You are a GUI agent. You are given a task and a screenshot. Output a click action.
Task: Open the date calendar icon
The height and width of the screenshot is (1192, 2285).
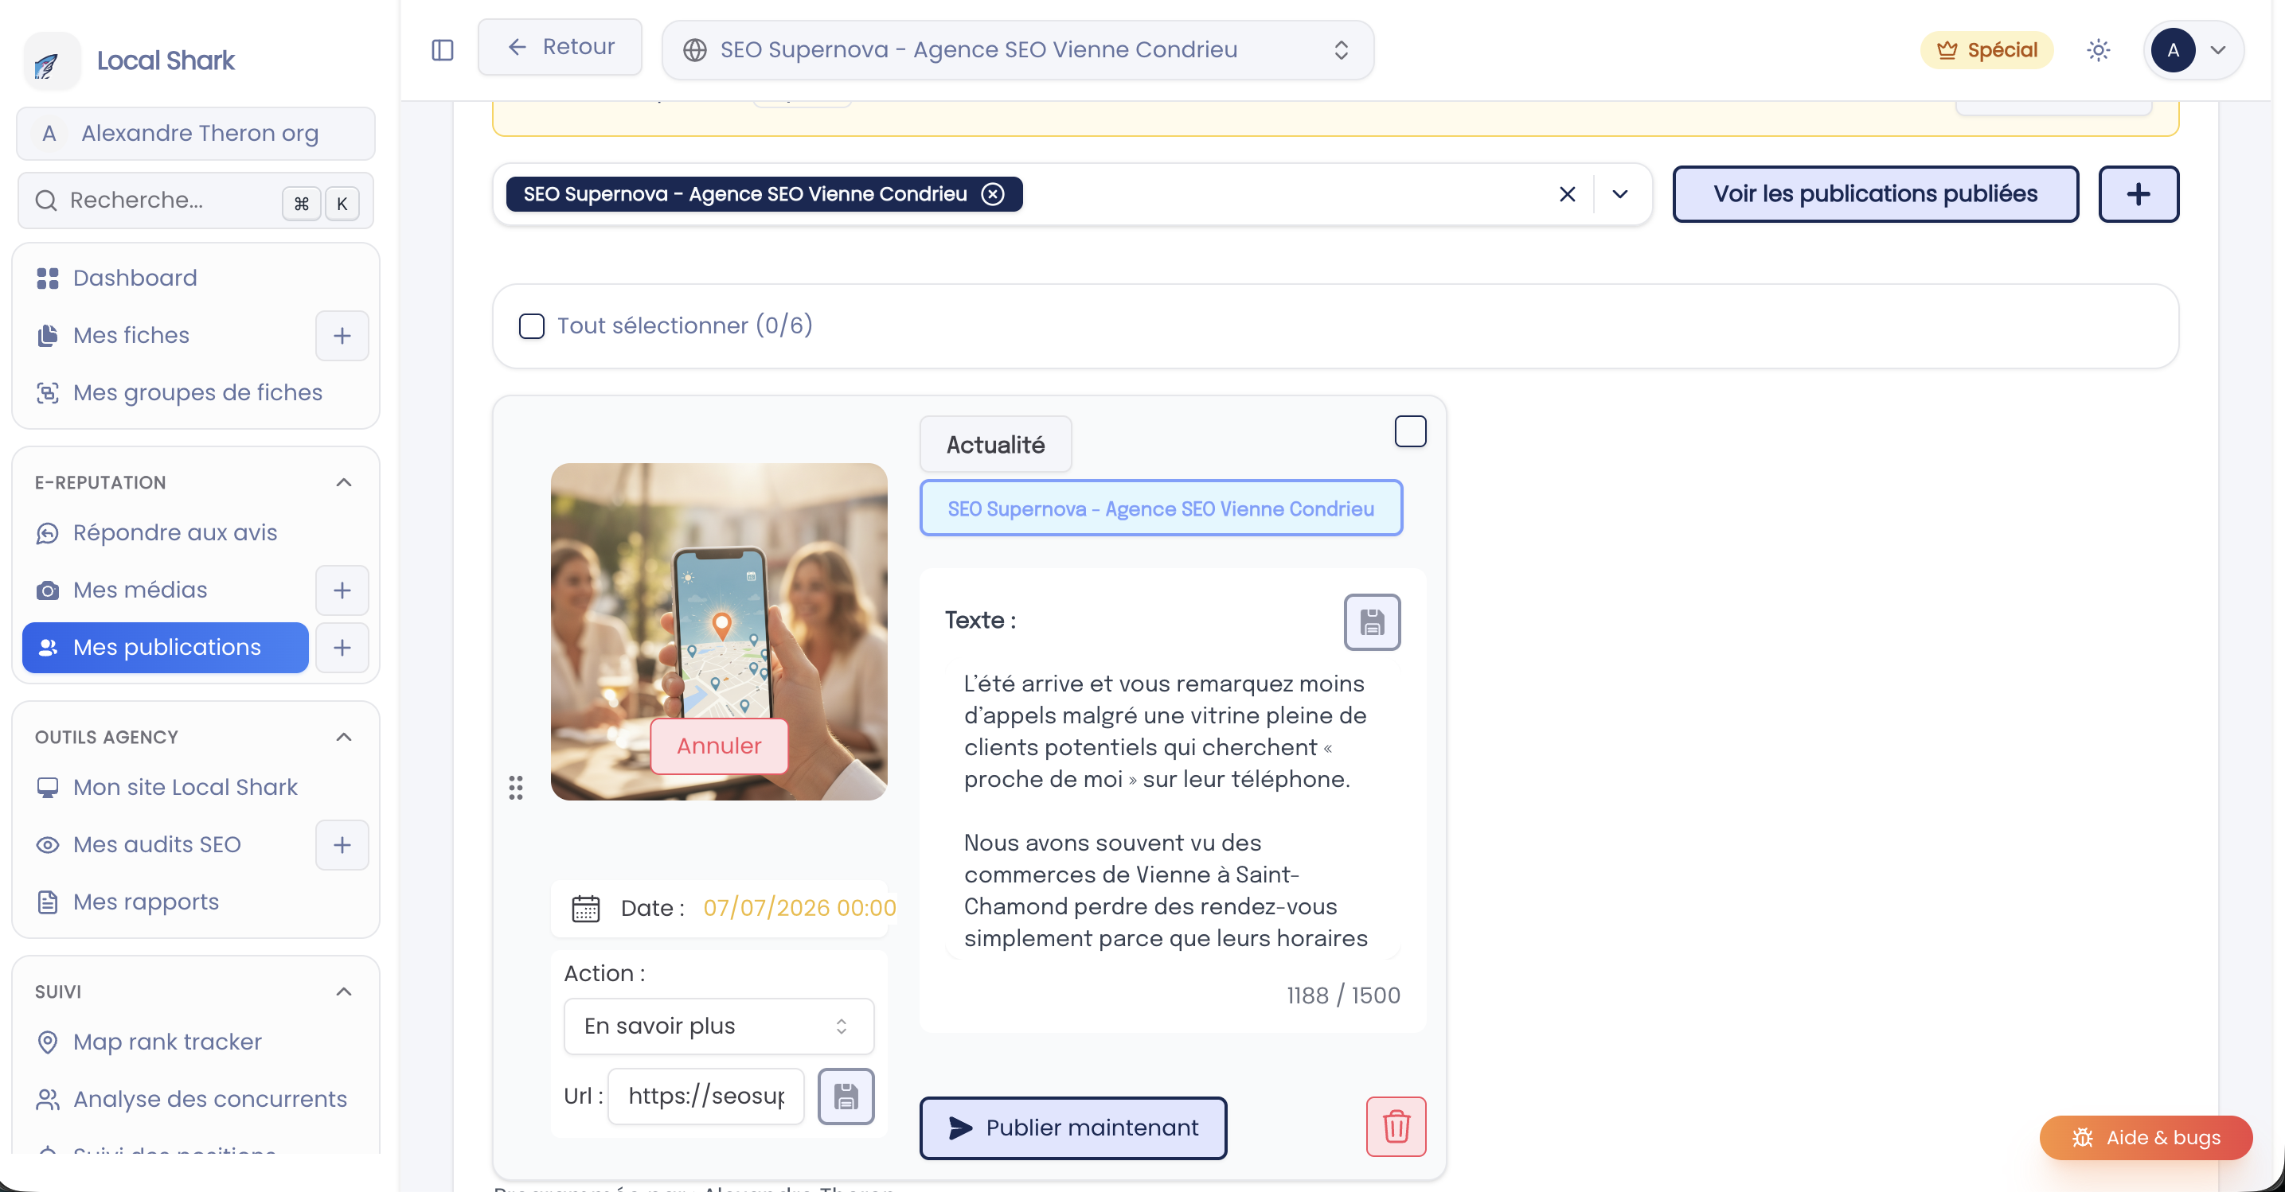tap(585, 909)
